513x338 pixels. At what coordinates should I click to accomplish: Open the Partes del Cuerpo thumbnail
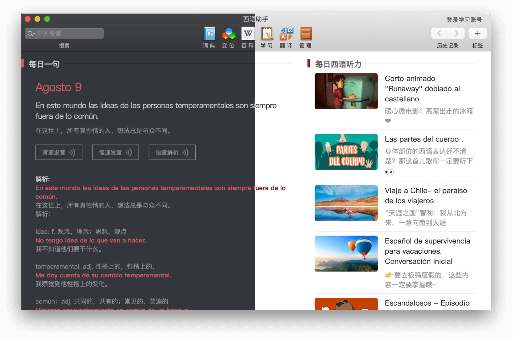coord(346,152)
